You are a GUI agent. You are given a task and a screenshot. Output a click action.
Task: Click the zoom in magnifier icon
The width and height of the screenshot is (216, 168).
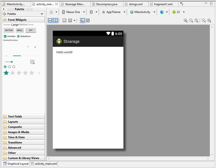click(x=209, y=21)
